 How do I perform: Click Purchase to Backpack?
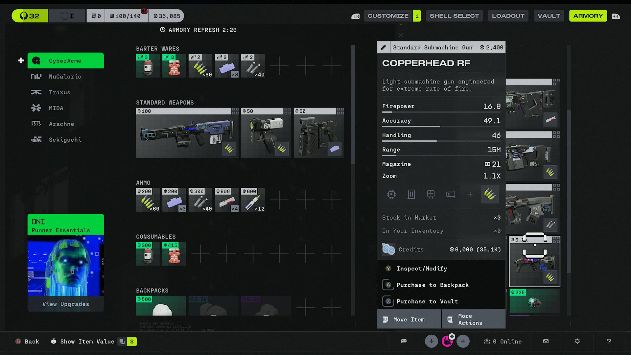tap(432, 285)
